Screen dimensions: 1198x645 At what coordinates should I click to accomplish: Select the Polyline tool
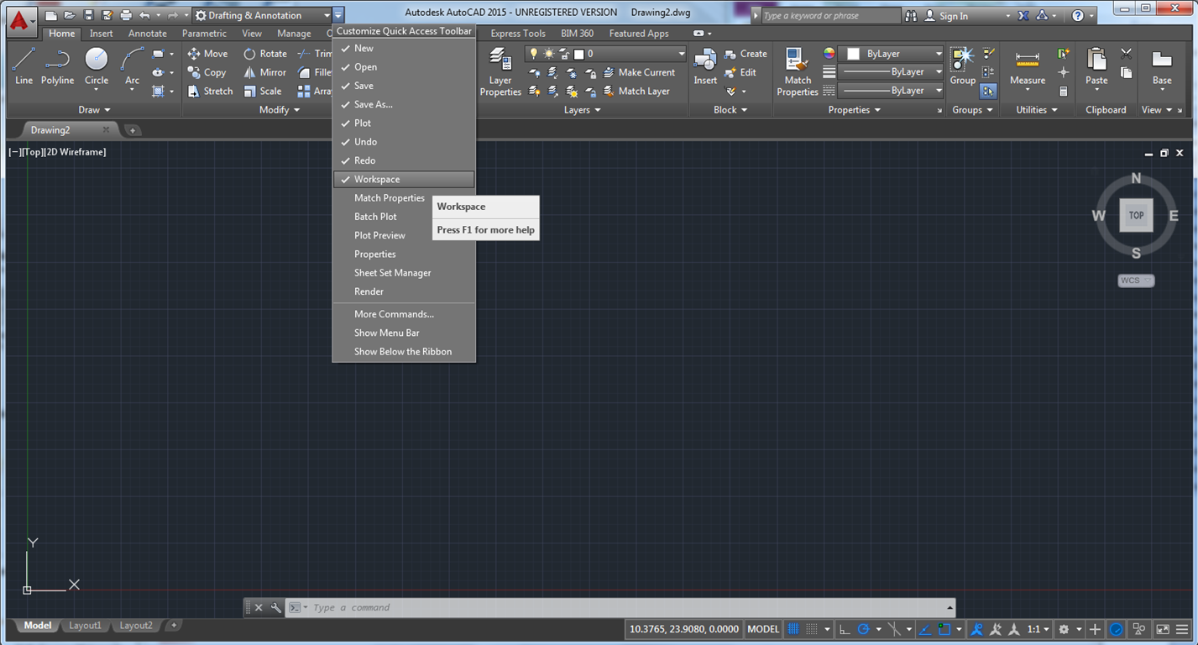pyautogui.click(x=58, y=66)
